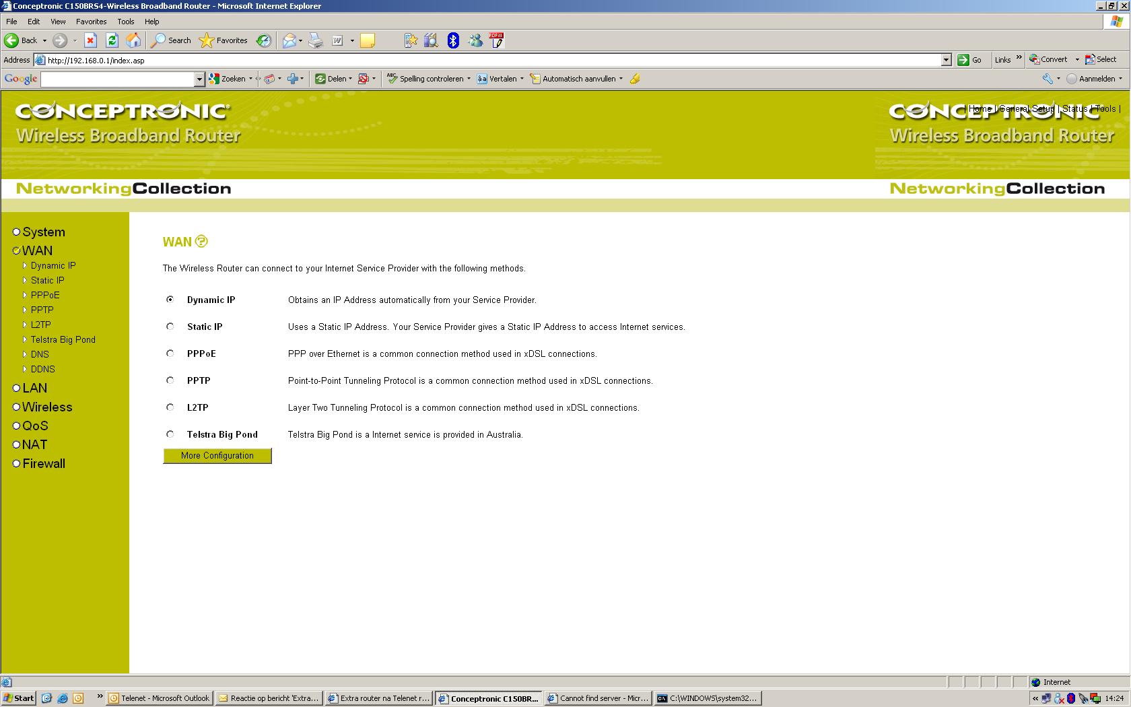
Task: Open the Messenger people icon
Action: click(475, 40)
